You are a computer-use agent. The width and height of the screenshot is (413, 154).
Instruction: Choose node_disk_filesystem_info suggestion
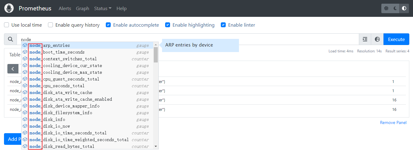(87, 113)
